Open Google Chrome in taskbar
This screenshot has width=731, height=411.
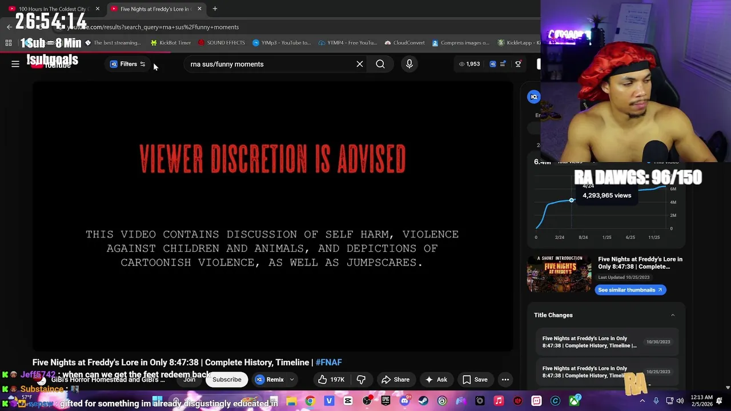(310, 401)
